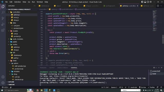Switch to the package.json tab
The image size is (164, 92).
[109, 6]
